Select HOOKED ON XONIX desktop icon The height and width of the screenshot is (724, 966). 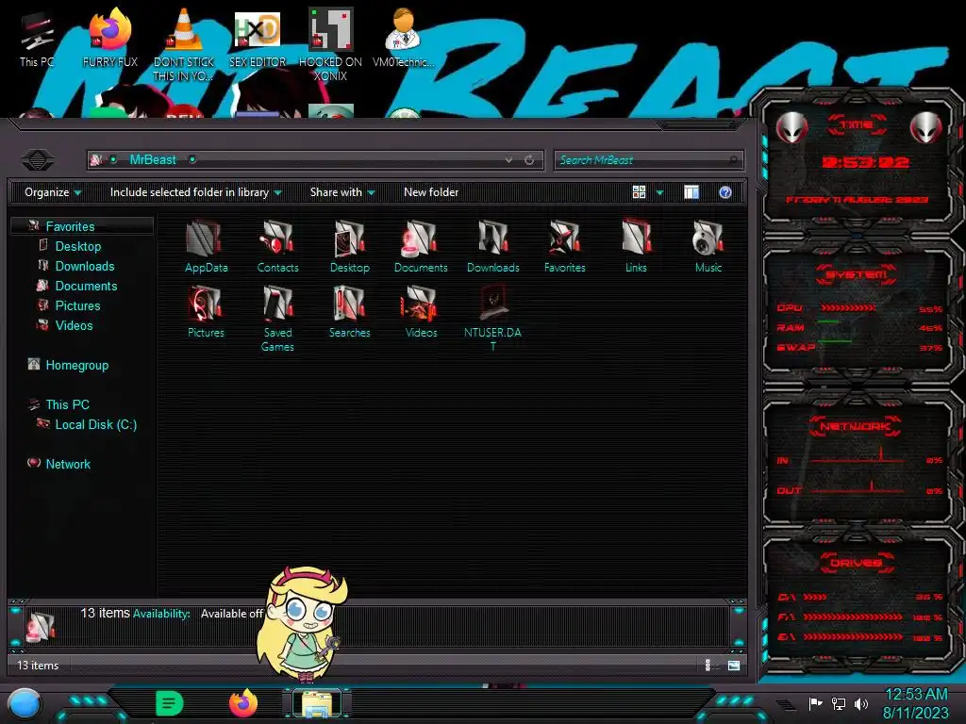click(330, 45)
